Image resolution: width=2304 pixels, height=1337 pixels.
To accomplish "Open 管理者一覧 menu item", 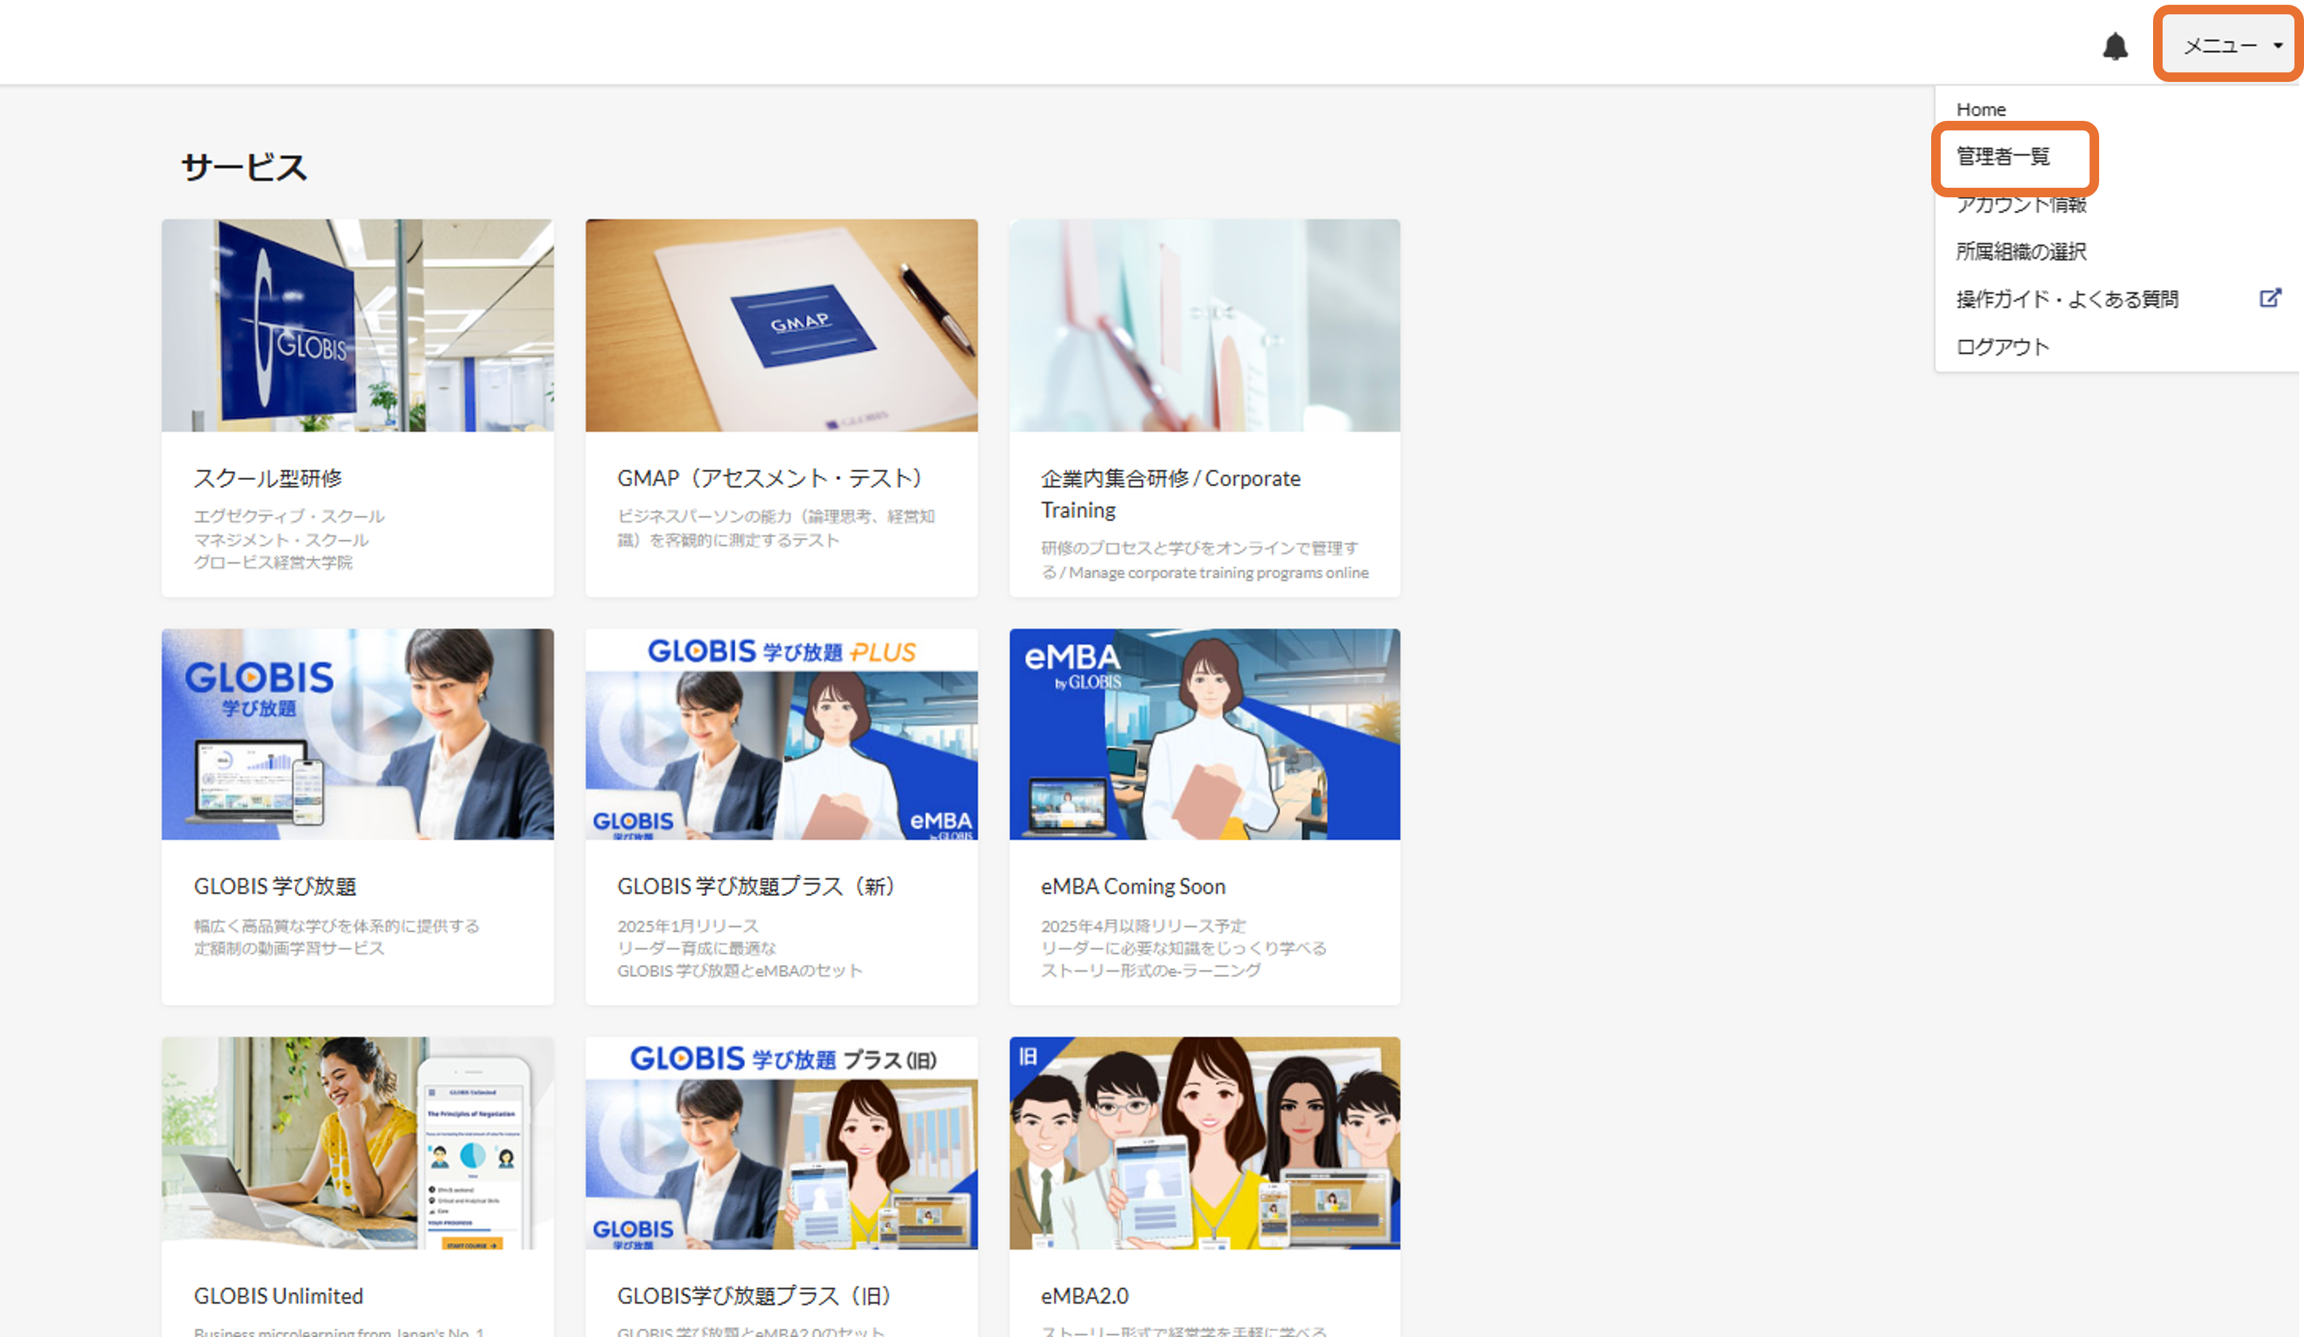I will click(x=2002, y=157).
